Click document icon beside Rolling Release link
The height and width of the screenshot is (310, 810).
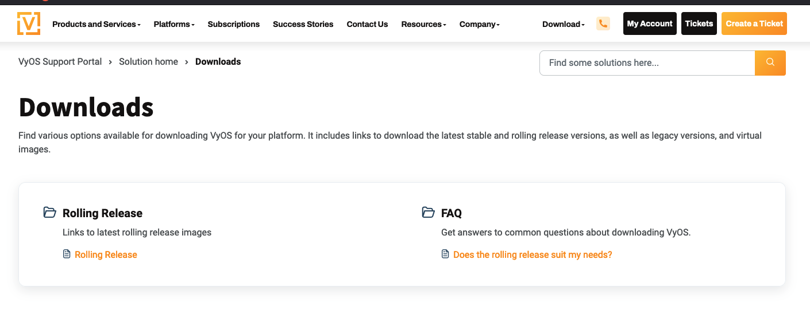67,254
